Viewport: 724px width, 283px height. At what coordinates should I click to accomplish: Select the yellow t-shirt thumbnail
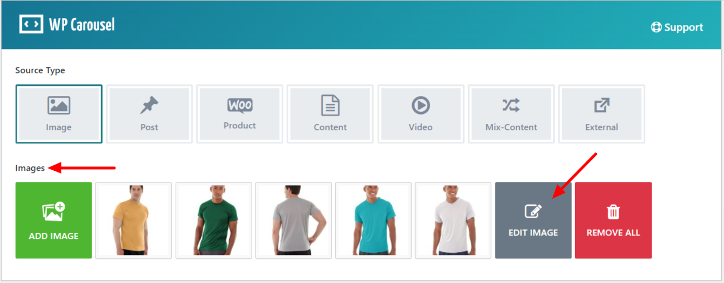pyautogui.click(x=134, y=220)
